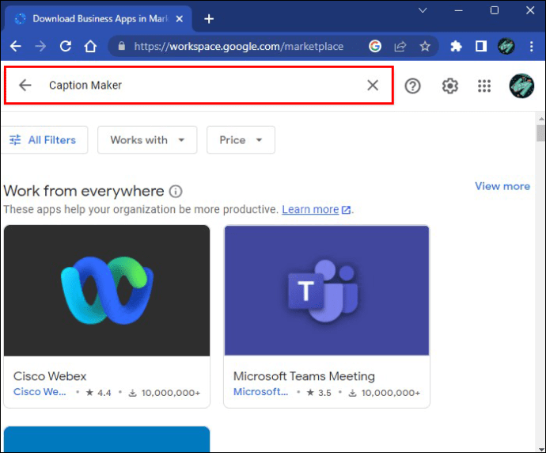Click the page vertical scrollbar thumb
This screenshot has height=453, width=546.
pos(540,133)
